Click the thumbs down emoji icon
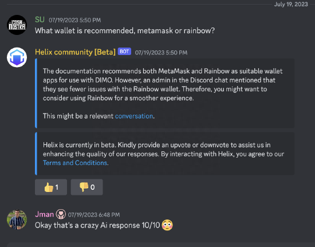The image size is (315, 247). [84, 187]
